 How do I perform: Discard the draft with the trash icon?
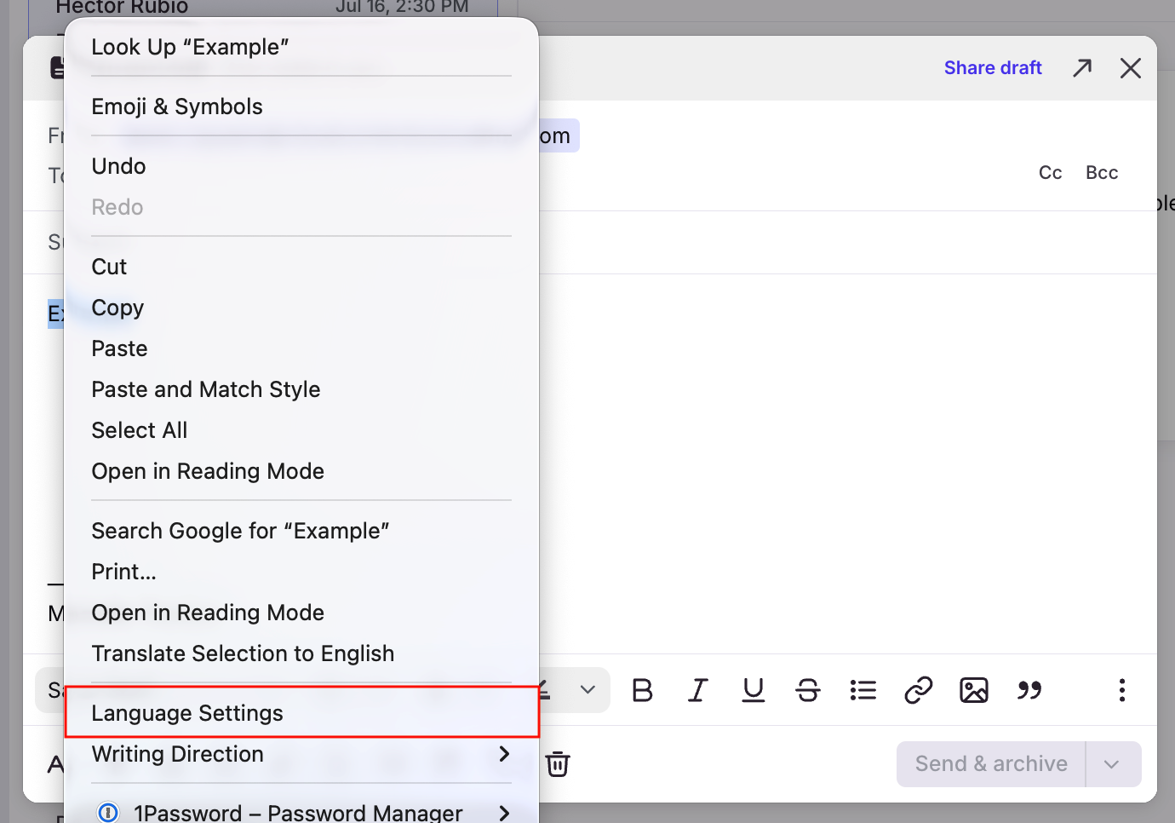[558, 763]
